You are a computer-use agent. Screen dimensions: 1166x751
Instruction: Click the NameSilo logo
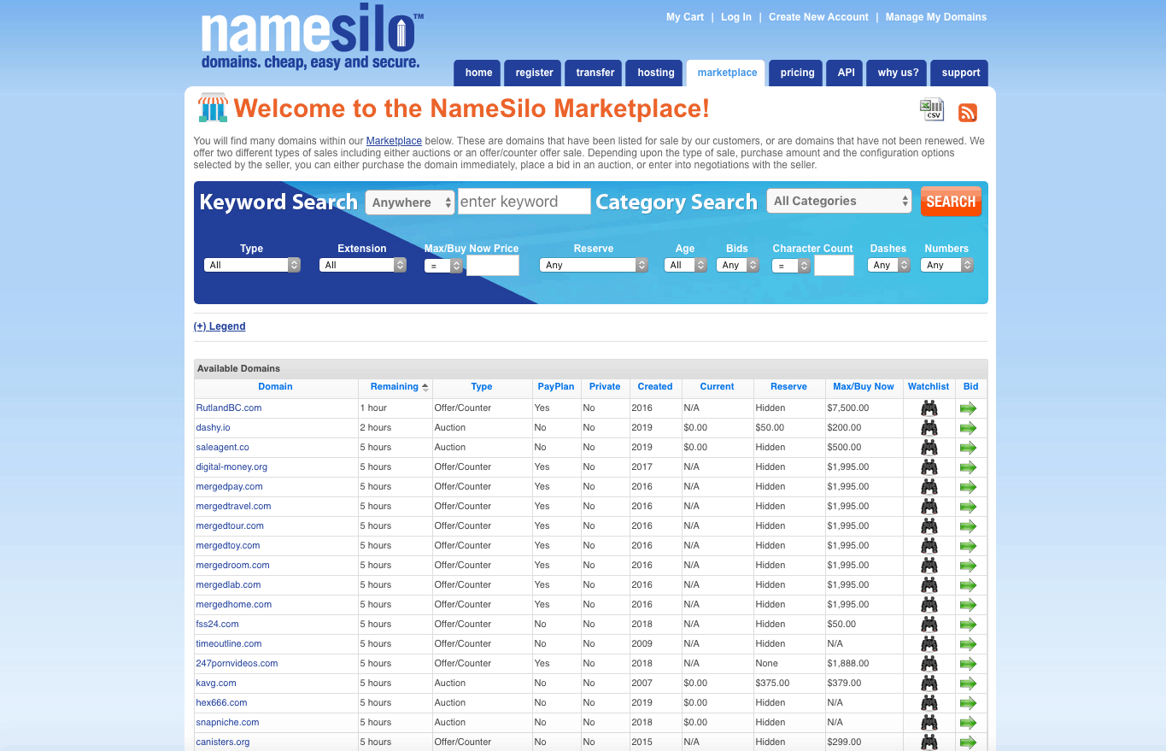coord(311,41)
